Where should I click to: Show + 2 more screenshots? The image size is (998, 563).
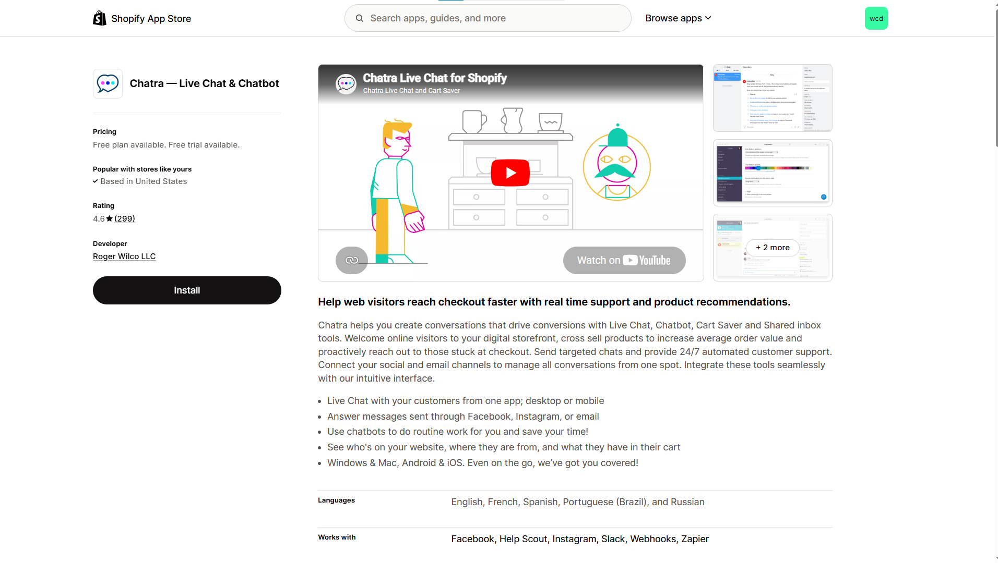[x=773, y=248]
